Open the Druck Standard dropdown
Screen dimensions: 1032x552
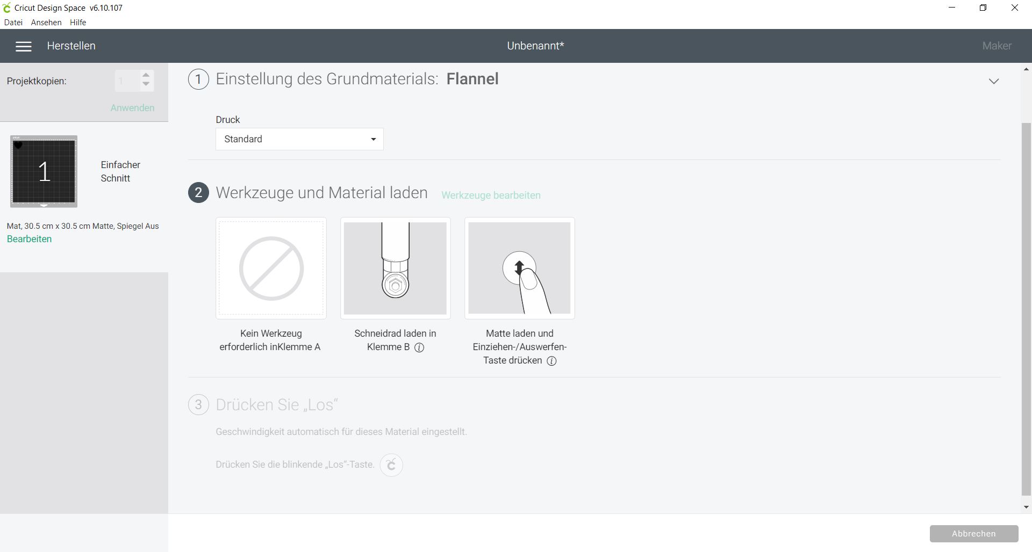click(299, 139)
